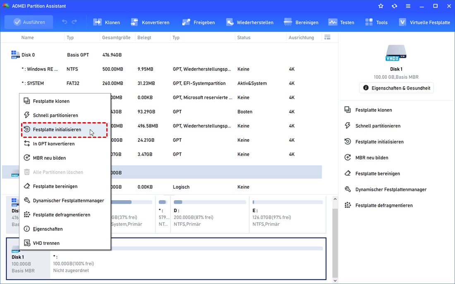Click Festplatte defragmentieren in right sidebar

(x=384, y=205)
